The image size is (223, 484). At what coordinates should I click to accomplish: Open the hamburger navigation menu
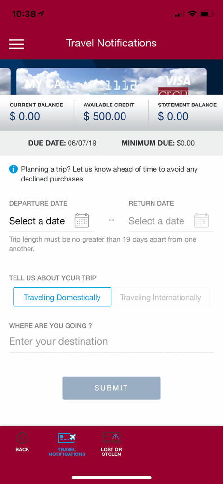(16, 44)
